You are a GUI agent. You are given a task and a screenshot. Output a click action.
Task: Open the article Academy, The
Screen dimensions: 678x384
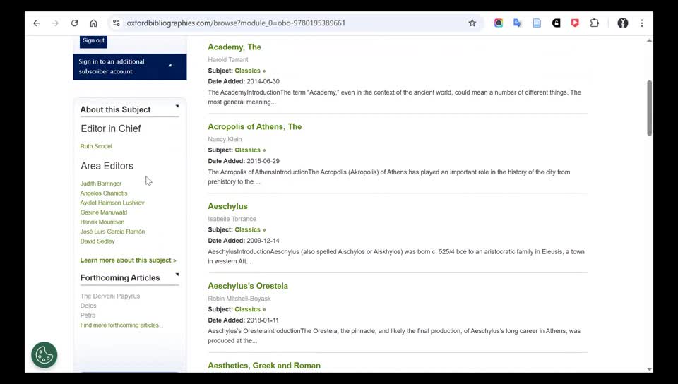[x=234, y=47]
